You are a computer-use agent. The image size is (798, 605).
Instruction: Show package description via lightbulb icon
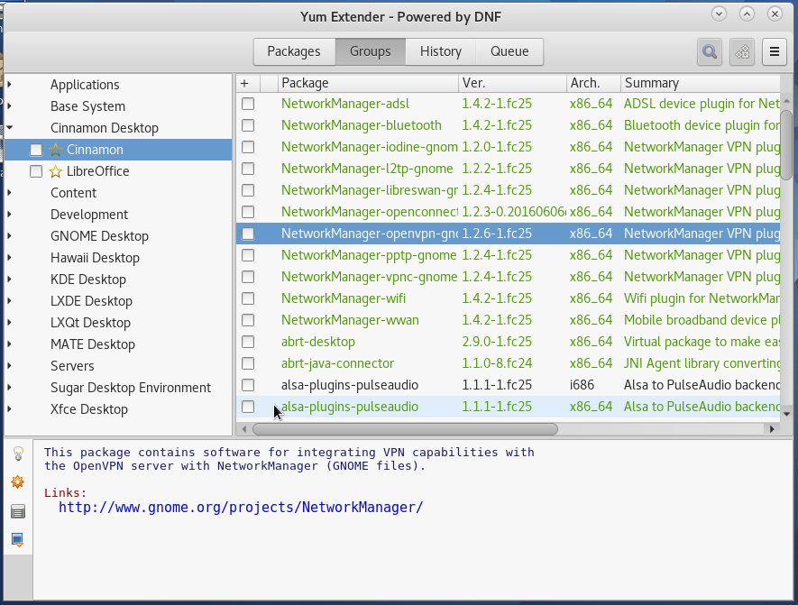click(18, 453)
